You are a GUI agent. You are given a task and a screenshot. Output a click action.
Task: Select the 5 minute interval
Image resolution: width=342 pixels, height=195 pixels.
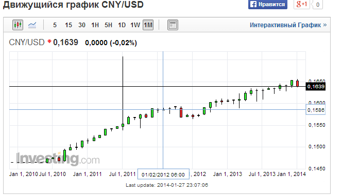(55, 25)
